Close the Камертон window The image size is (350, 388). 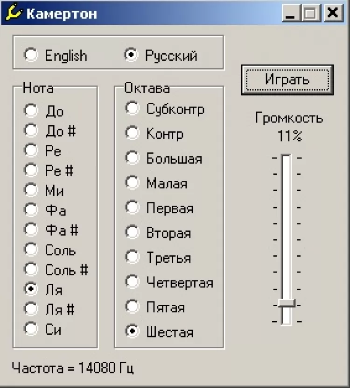[x=332, y=13]
